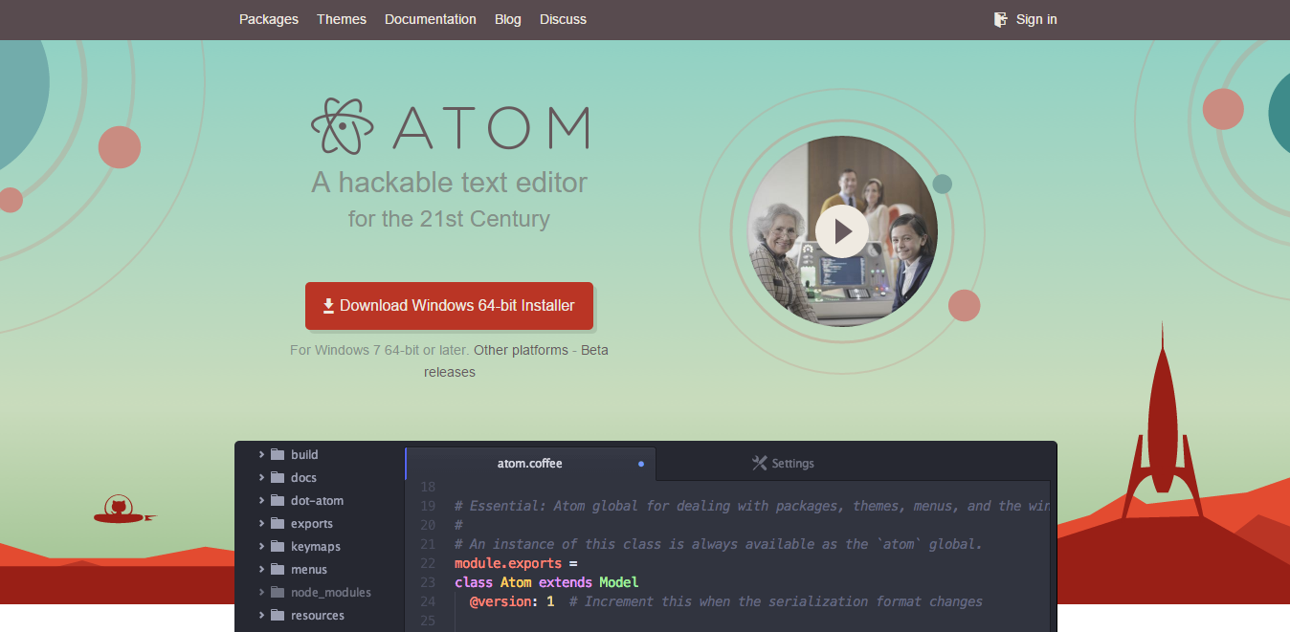The image size is (1290, 632).
Task: Click the Atom logo icon
Action: (x=342, y=126)
